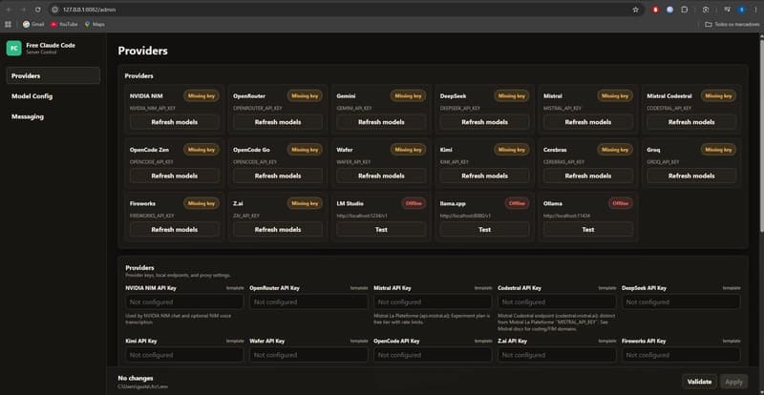
Task: Click the template label for OpenRouter API Key
Action: pos(359,288)
